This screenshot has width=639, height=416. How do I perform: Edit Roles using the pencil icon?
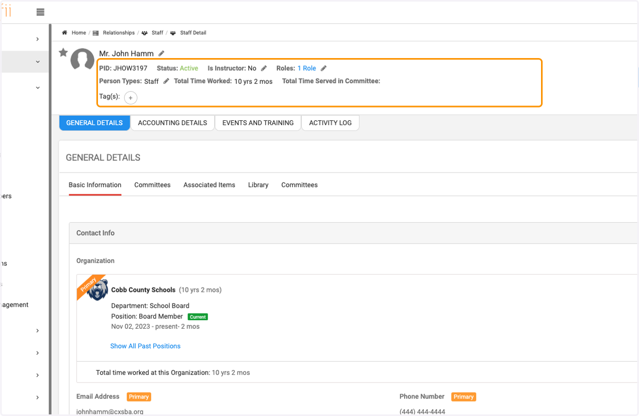[x=324, y=68]
